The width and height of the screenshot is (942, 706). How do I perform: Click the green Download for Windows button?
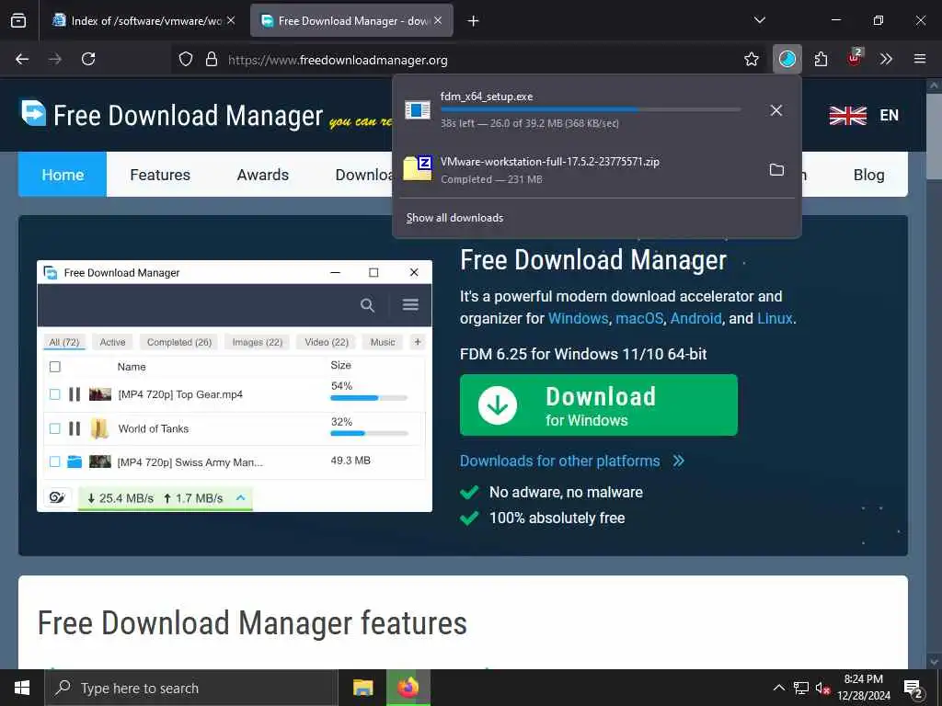598,405
